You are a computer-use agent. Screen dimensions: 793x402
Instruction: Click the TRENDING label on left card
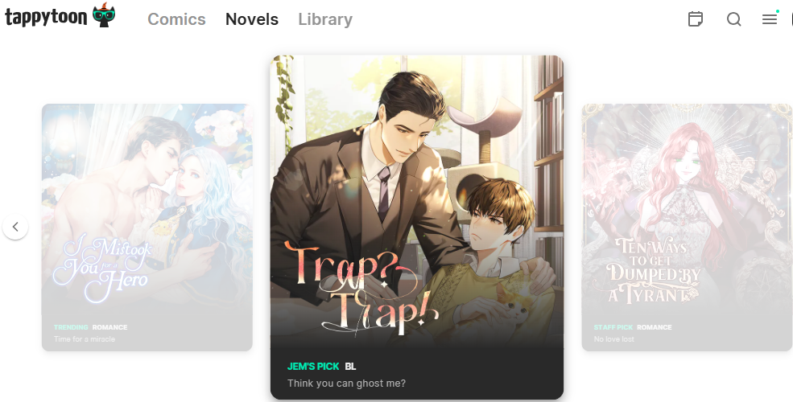pos(71,327)
